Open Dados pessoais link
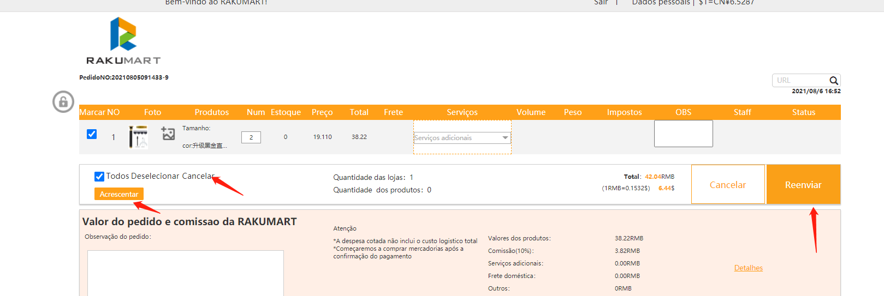This screenshot has width=884, height=296. click(661, 3)
